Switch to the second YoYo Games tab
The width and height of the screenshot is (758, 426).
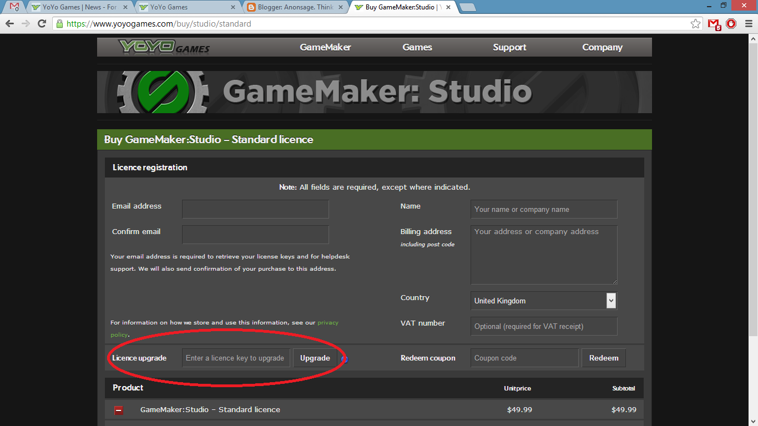pyautogui.click(x=189, y=7)
